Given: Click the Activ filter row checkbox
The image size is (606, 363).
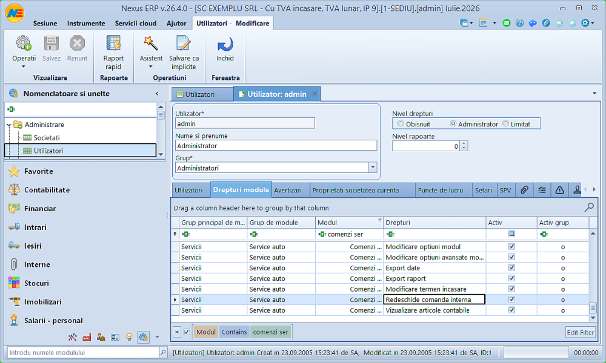Looking at the screenshot, I should coord(511,234).
